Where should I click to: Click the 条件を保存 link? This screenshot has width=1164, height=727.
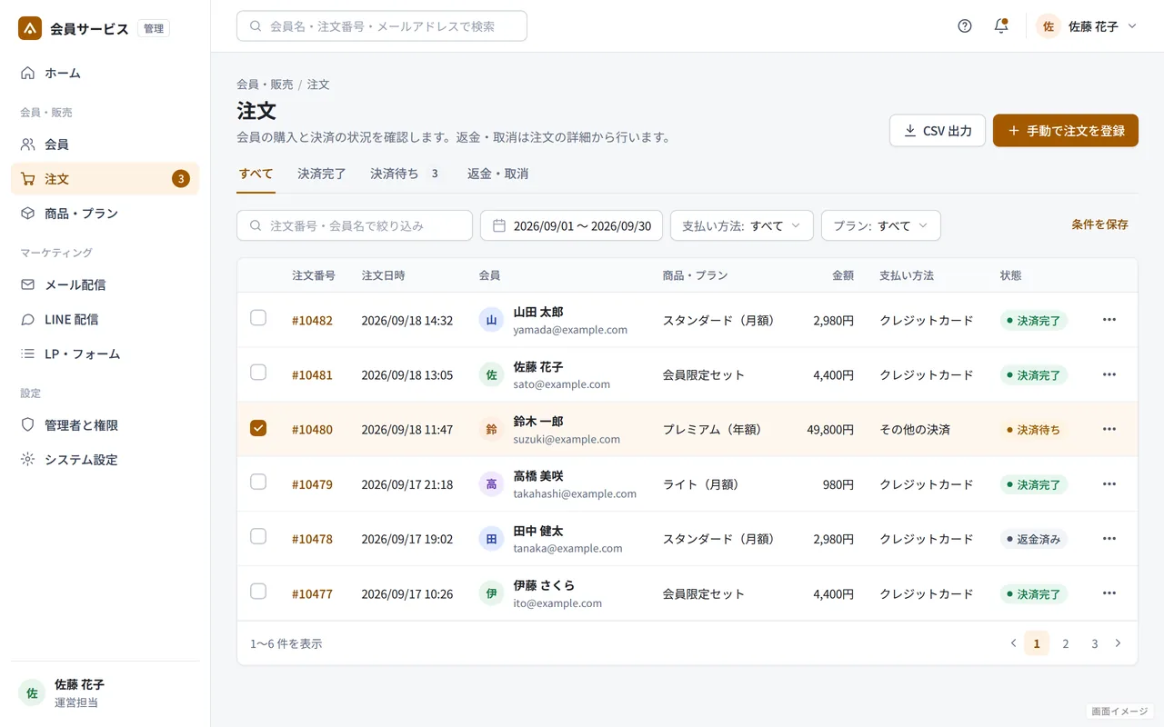click(x=1100, y=224)
